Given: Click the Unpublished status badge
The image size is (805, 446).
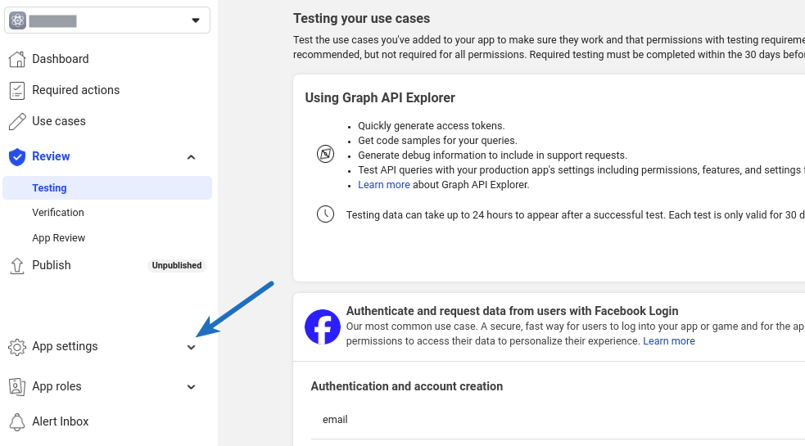Looking at the screenshot, I should point(177,265).
